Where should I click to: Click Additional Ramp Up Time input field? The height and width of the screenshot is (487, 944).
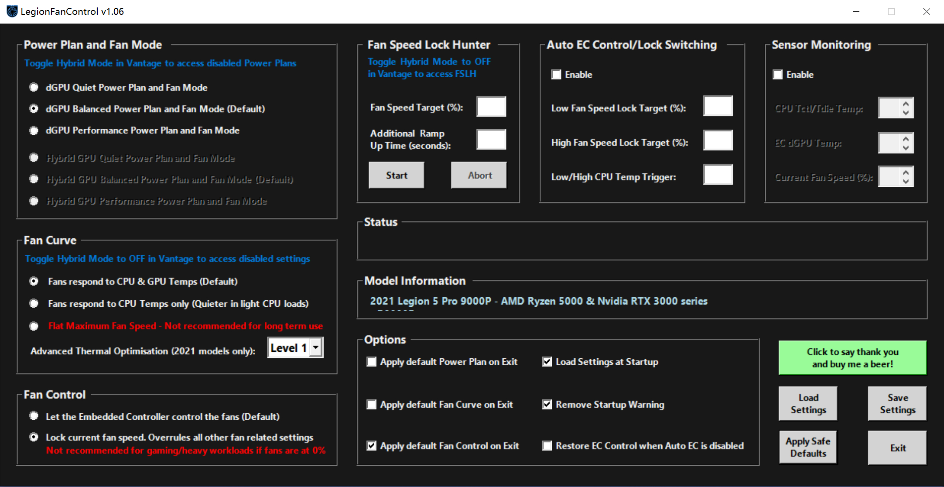pos(491,139)
